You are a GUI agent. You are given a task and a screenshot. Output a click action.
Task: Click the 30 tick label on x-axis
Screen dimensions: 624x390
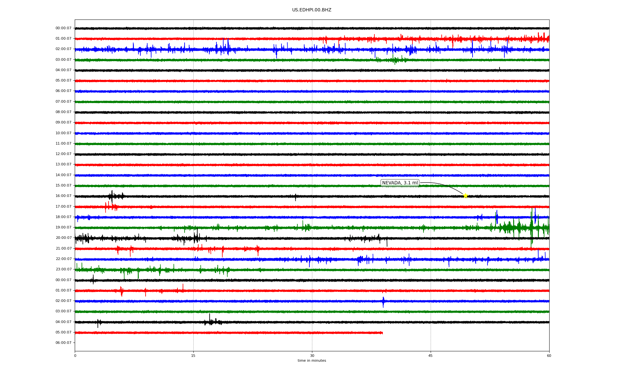[312, 356]
